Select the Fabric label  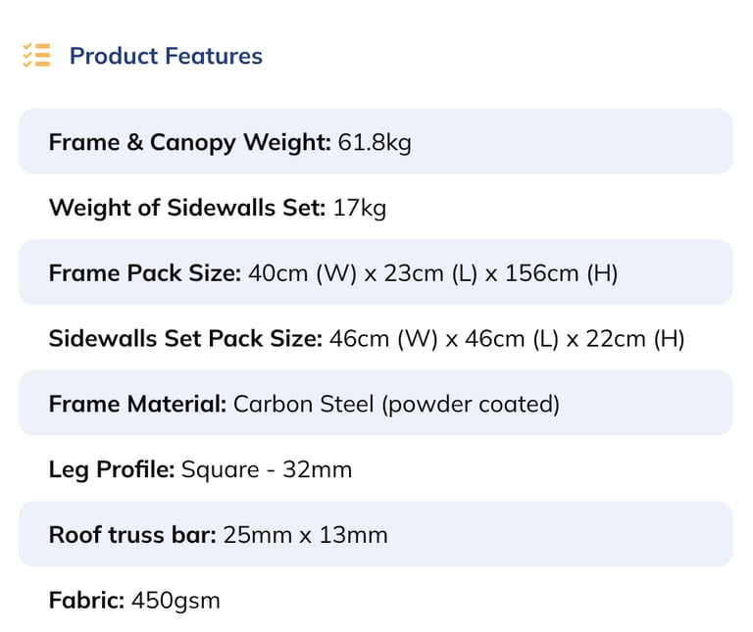(86, 600)
